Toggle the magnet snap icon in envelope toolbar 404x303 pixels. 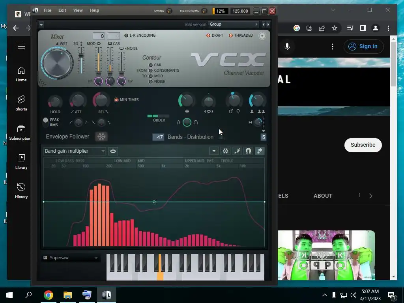pyautogui.click(x=248, y=151)
